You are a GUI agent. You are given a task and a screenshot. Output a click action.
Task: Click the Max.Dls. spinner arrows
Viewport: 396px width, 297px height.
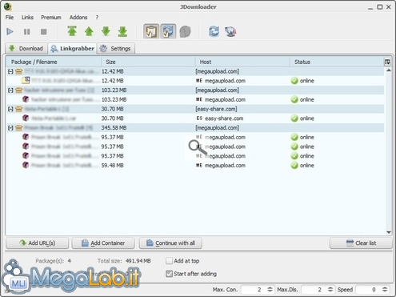coord(330,290)
